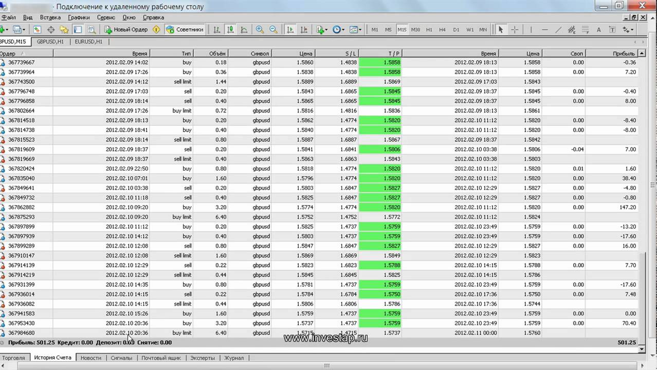657x370 pixels.
Task: Select the MN timeframe
Action: point(483,30)
